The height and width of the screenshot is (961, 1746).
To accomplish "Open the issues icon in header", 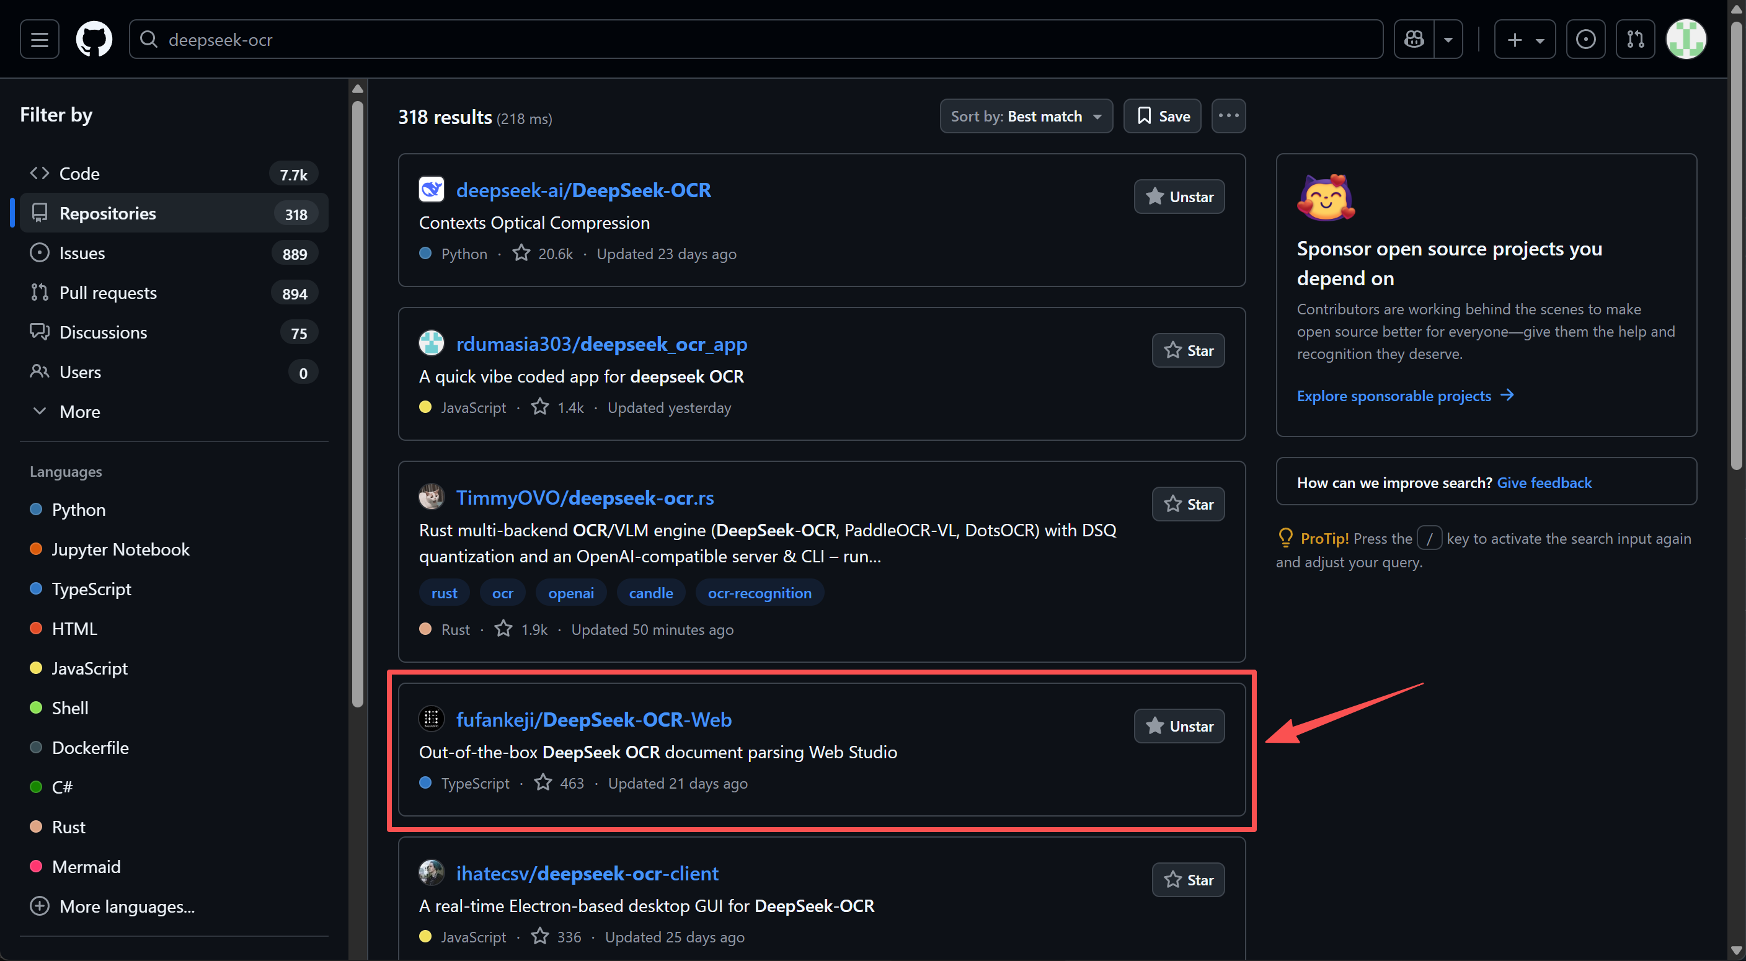I will pos(1585,39).
